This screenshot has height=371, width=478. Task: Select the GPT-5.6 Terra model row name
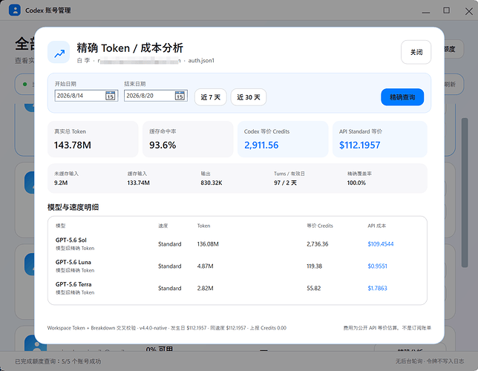(x=73, y=284)
